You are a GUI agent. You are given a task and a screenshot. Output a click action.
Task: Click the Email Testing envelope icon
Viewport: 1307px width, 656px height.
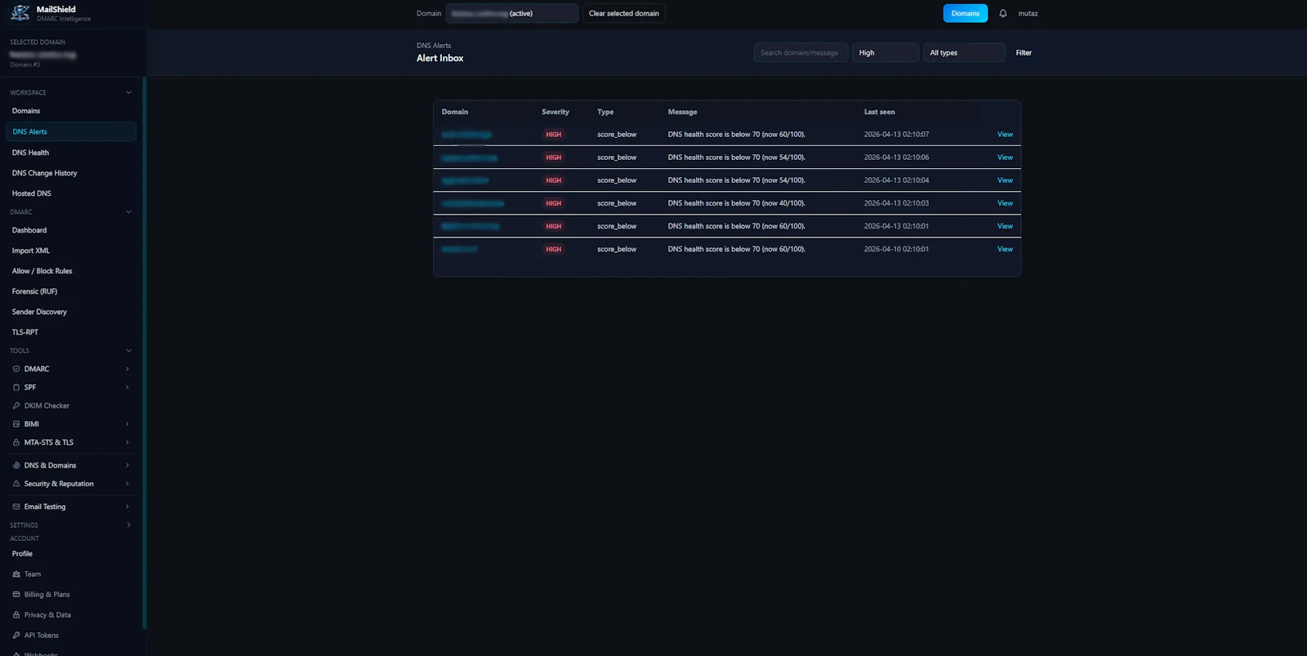click(x=16, y=507)
